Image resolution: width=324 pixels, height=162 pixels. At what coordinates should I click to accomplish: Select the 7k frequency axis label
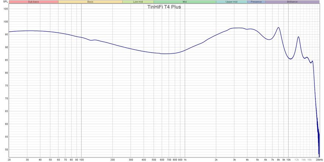coord(273,160)
